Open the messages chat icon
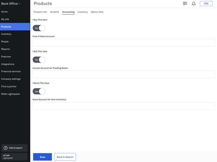 click(185, 4)
